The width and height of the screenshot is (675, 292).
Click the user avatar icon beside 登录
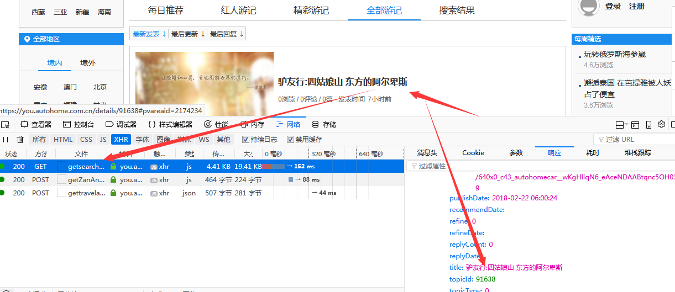[x=589, y=7]
